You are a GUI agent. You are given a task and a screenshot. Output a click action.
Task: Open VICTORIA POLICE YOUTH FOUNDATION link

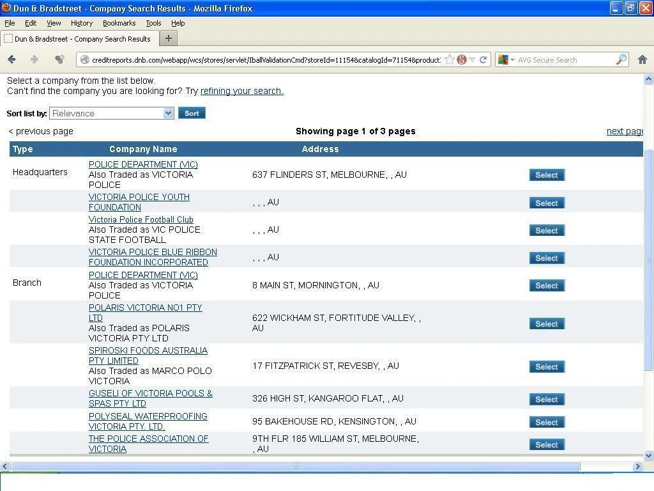[139, 202]
